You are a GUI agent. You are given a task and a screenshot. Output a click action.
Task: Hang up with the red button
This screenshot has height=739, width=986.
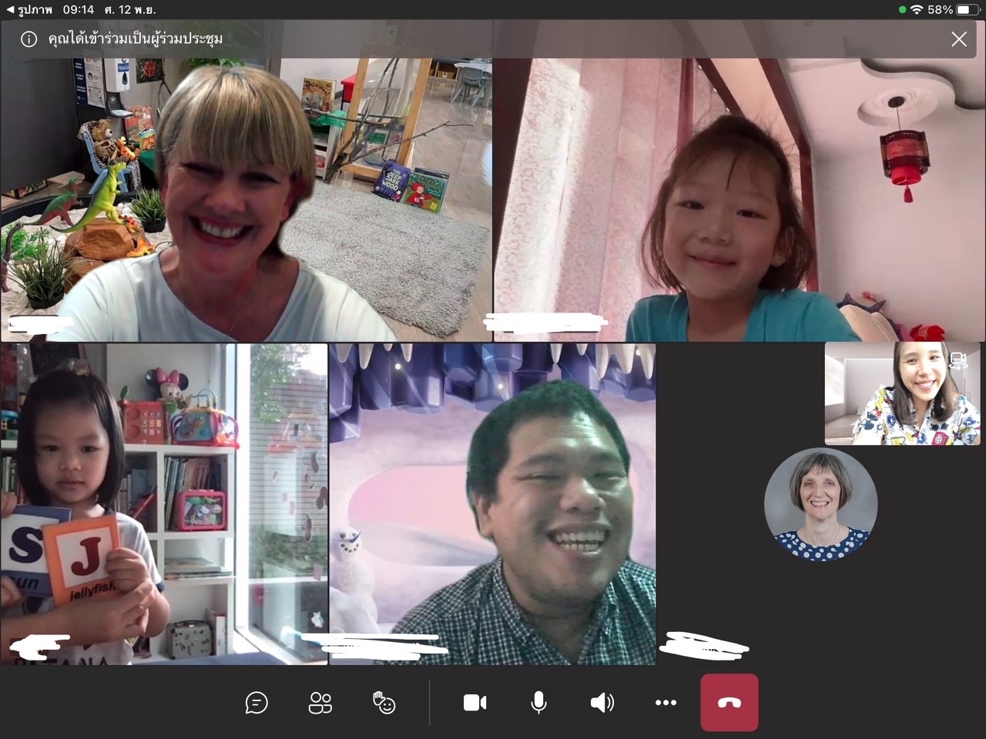click(729, 703)
